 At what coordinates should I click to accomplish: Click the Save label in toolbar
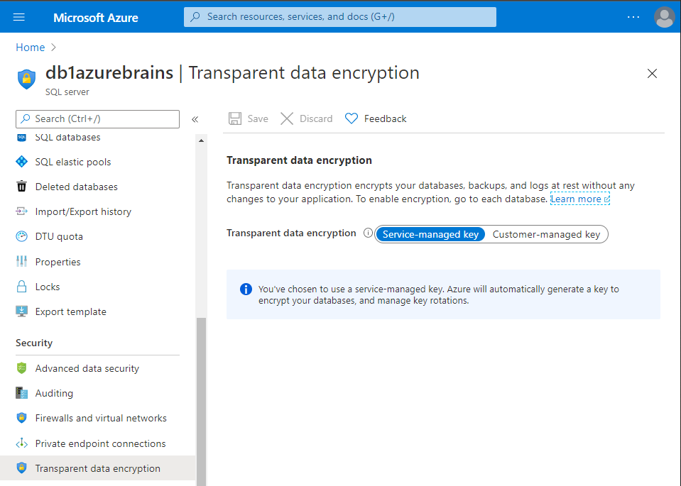pos(258,118)
